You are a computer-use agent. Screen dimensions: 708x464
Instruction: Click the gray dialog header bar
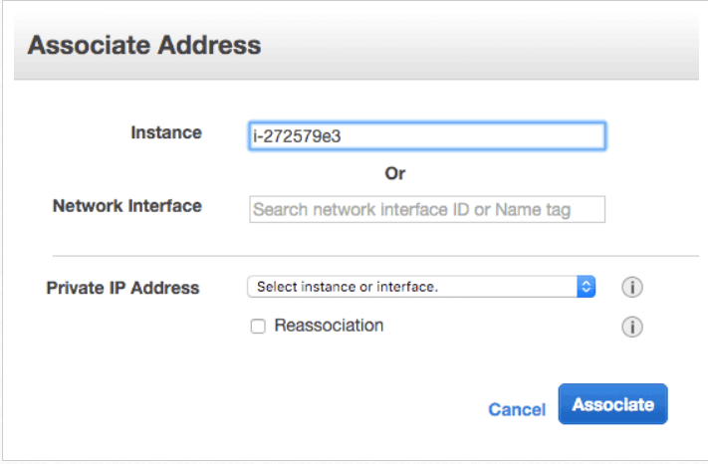(x=356, y=45)
